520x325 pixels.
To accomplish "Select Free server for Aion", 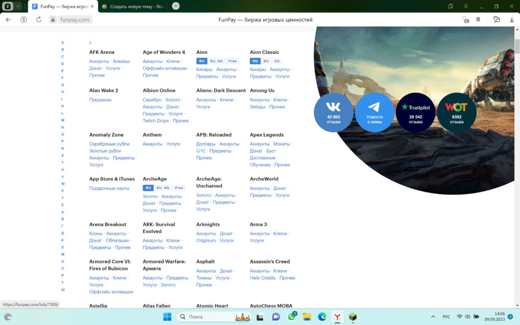I will click(232, 61).
